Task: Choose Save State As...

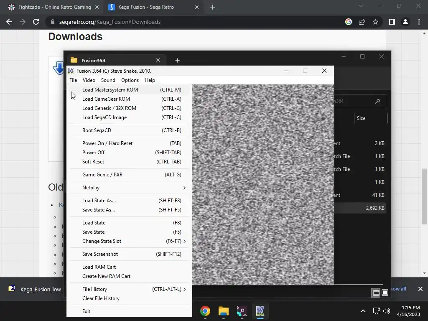Action: (129, 210)
